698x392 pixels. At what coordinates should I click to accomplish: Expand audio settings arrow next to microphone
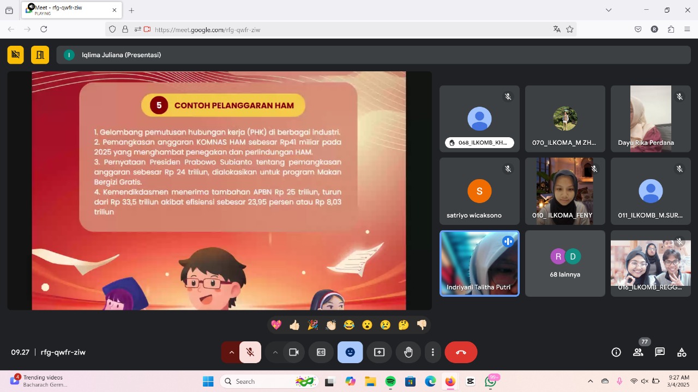pyautogui.click(x=231, y=352)
